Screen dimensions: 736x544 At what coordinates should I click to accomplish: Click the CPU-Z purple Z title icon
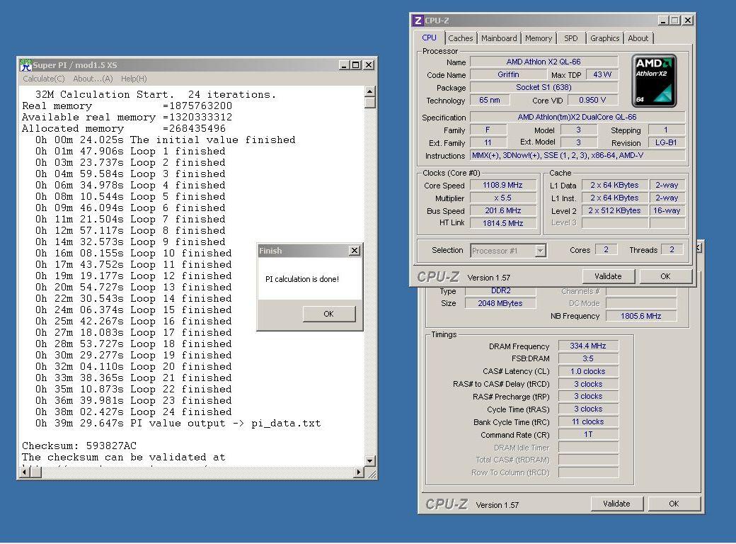pyautogui.click(x=418, y=21)
